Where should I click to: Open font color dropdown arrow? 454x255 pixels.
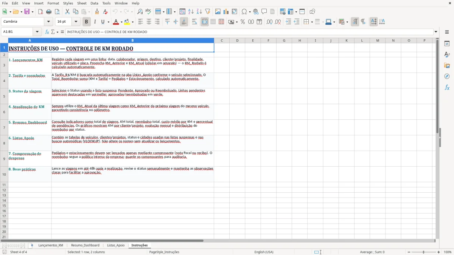point(121,22)
